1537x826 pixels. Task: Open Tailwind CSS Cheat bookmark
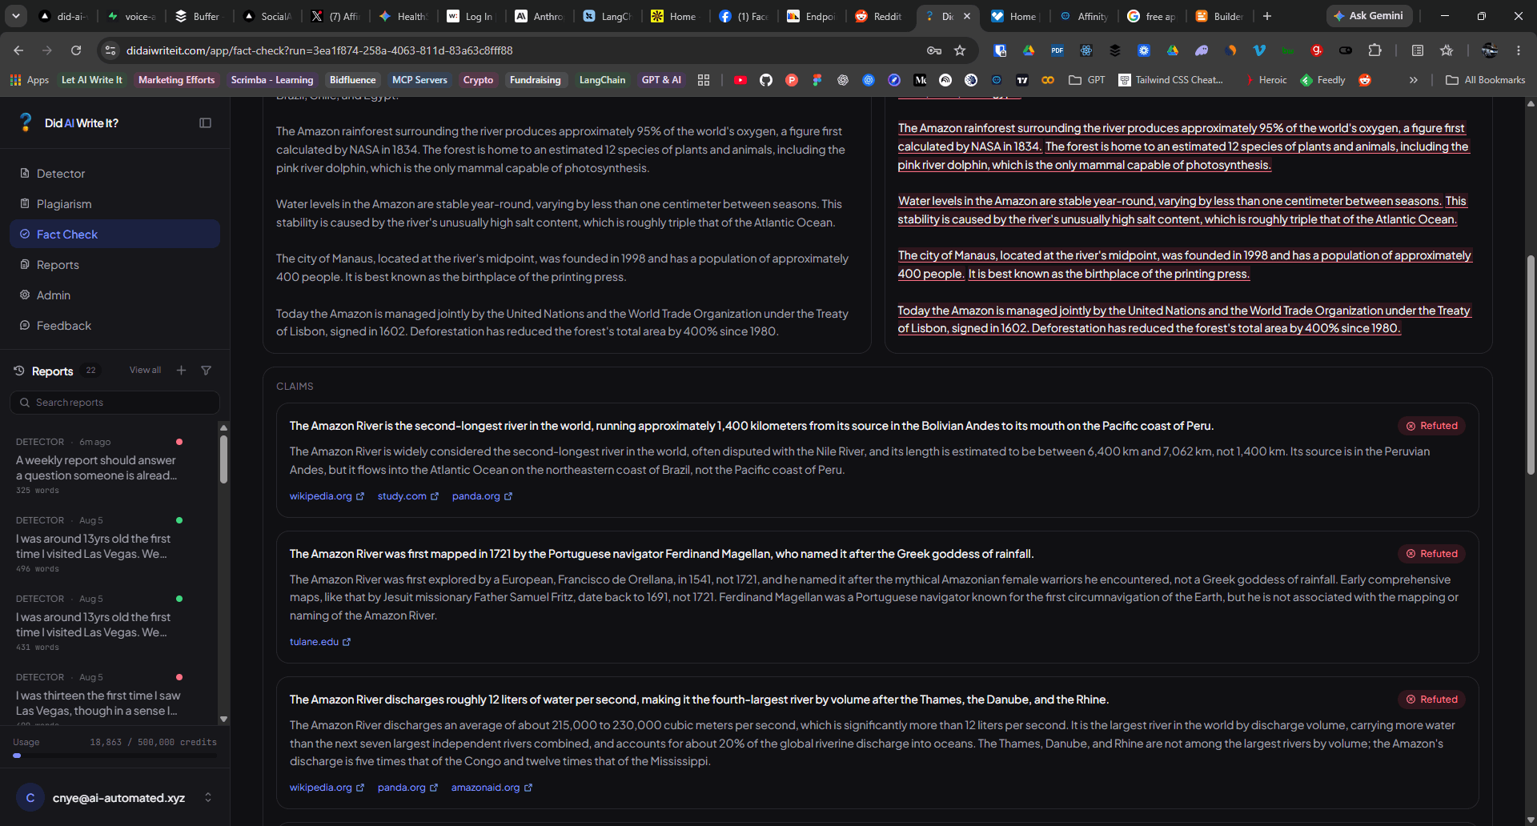point(1170,80)
